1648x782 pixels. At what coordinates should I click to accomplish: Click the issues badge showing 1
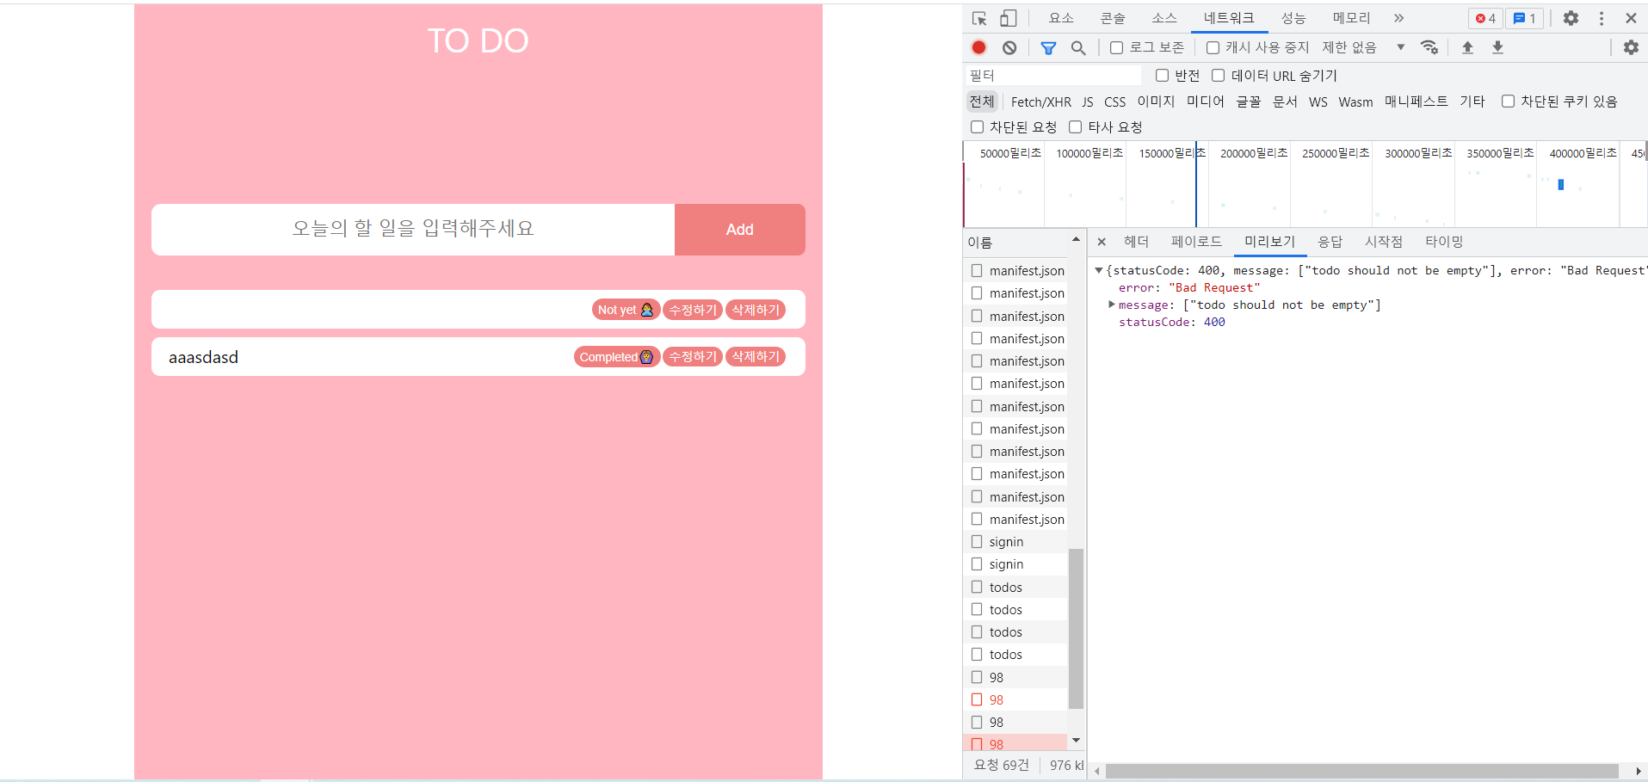[x=1524, y=18]
